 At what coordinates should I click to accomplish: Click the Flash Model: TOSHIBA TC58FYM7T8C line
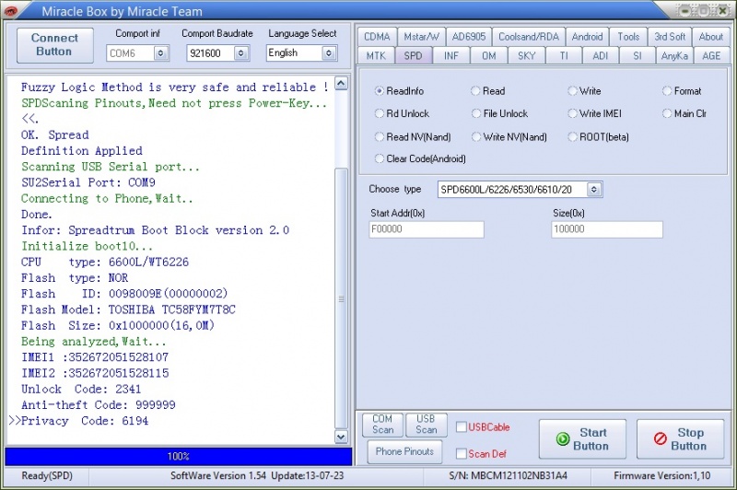(128, 309)
